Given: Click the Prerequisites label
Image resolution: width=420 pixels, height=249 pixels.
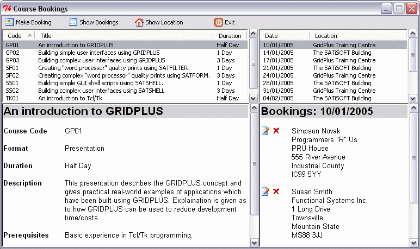Looking at the screenshot, I should (26, 235).
